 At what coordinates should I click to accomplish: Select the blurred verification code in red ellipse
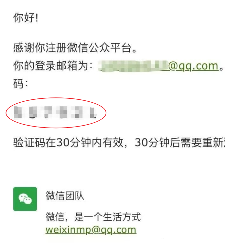[55, 112]
